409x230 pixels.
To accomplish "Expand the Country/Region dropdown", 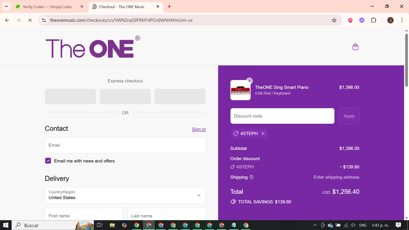I will tap(125, 195).
